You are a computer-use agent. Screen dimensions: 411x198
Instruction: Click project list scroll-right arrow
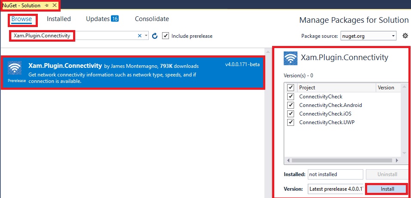[x=396, y=160]
